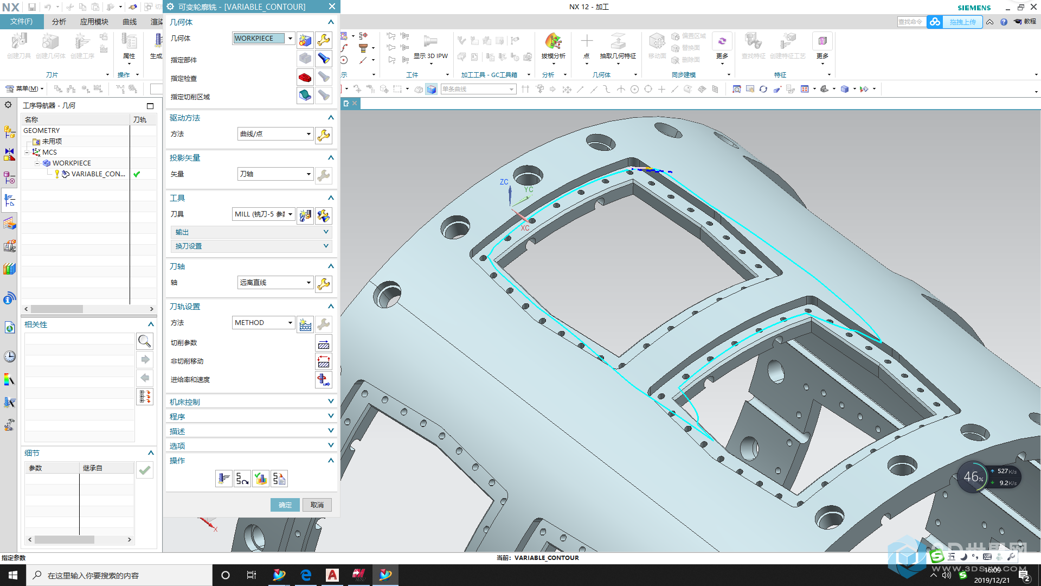Expand the 输出 section
This screenshot has height=586, width=1041.
[x=251, y=232]
